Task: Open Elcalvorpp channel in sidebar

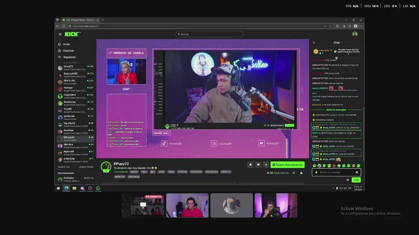Action: (76, 103)
